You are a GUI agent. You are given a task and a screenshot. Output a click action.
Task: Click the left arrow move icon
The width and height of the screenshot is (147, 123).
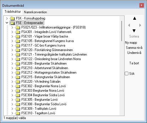pos(129,25)
